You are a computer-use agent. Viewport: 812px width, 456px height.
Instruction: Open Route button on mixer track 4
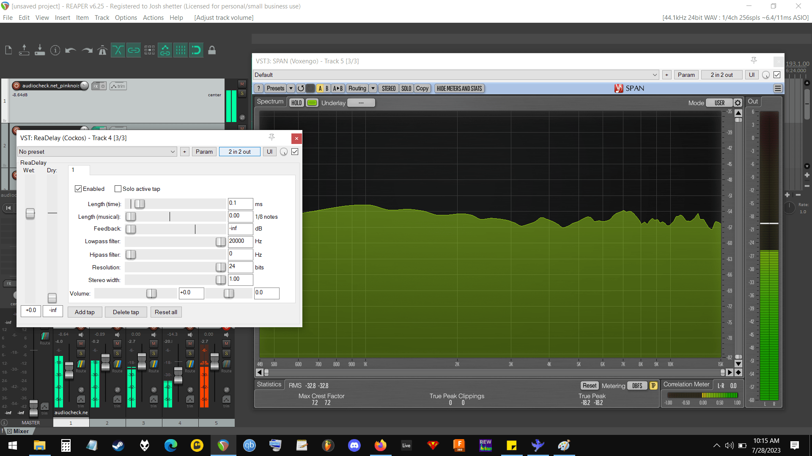coord(190,365)
